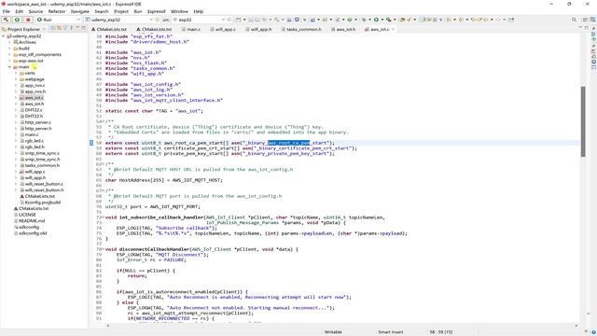Click the Build hammer icon in toolbar
The width and height of the screenshot is (597, 336).
[x=6, y=20]
